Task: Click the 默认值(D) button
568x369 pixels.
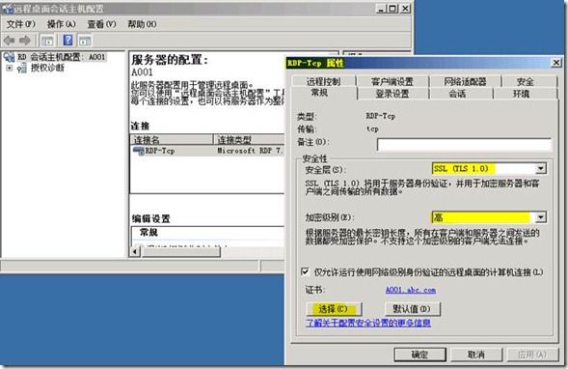Action: point(412,309)
